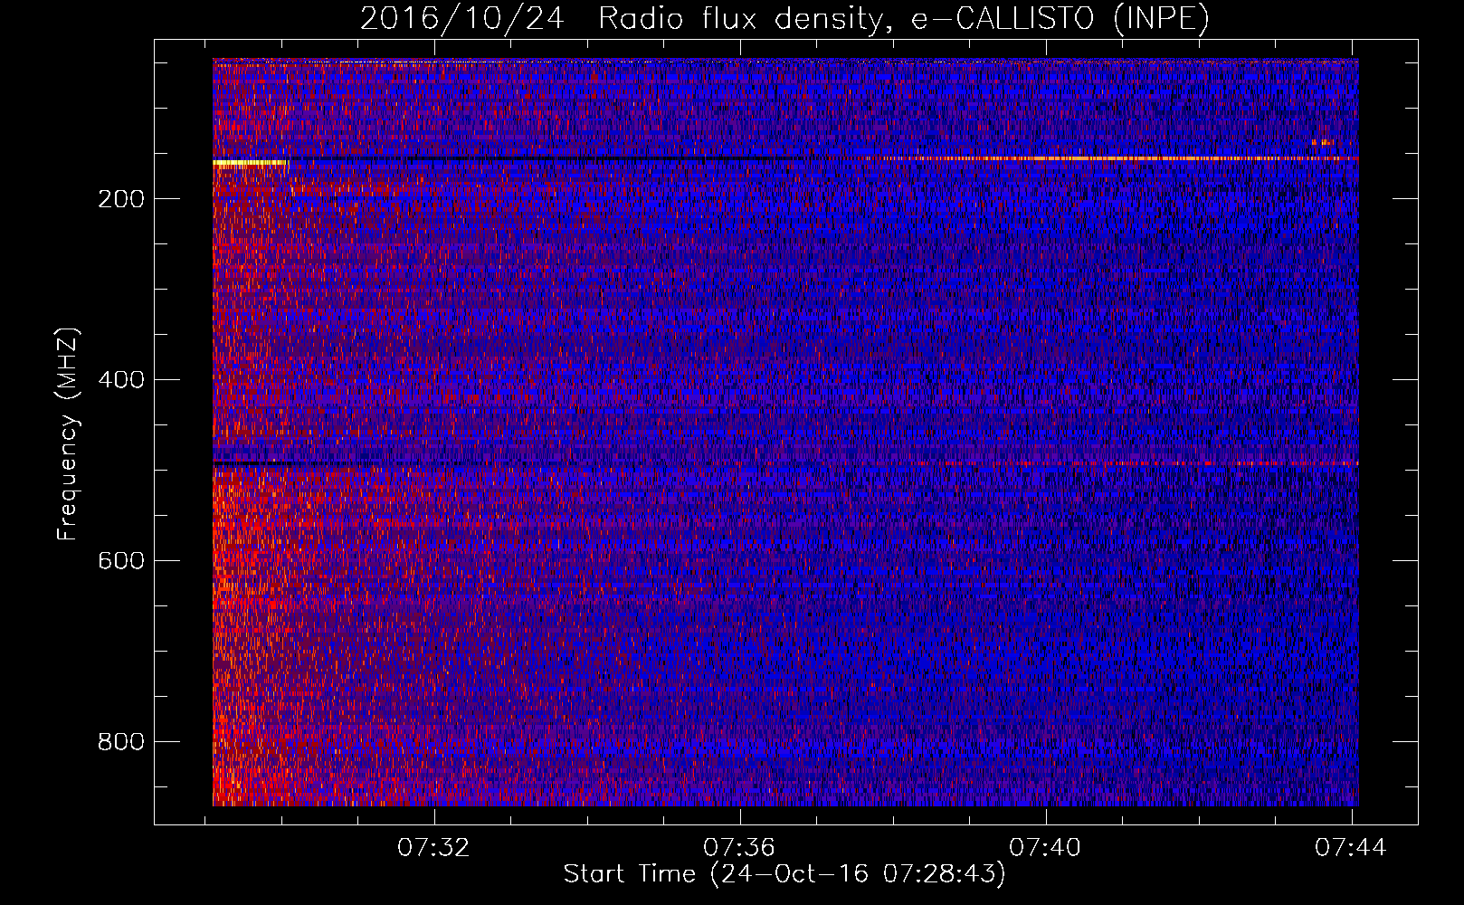The width and height of the screenshot is (1464, 905).
Task: Click the 800 frequency tick label
Action: 121,742
